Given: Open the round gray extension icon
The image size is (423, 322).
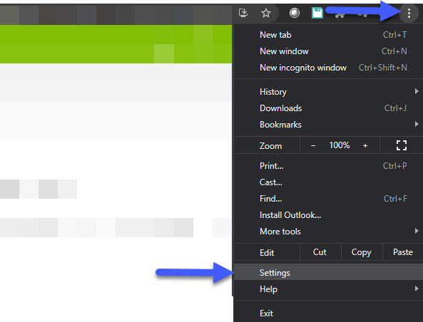Looking at the screenshot, I should 295,13.
